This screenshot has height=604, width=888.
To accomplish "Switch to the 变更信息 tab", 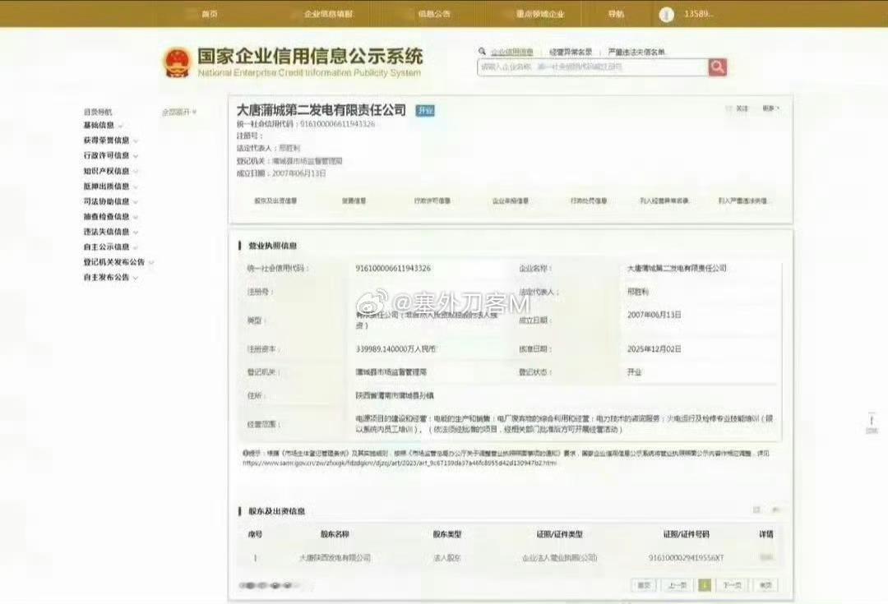I will pyautogui.click(x=354, y=201).
